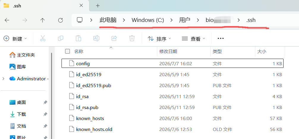Image resolution: width=299 pixels, height=139 pixels.
Task: Click the sidebar vertical scrollbar
Action: [x=51, y=95]
